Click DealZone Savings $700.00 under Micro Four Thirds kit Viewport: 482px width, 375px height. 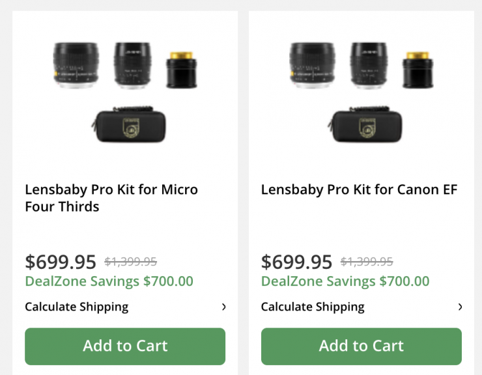[x=109, y=281]
